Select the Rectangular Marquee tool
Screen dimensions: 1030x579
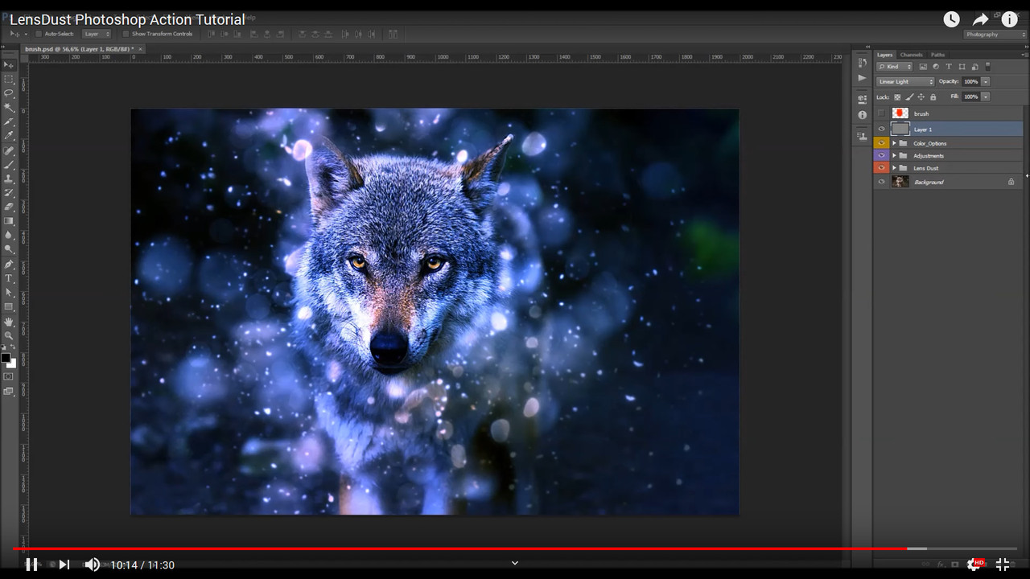coord(9,80)
